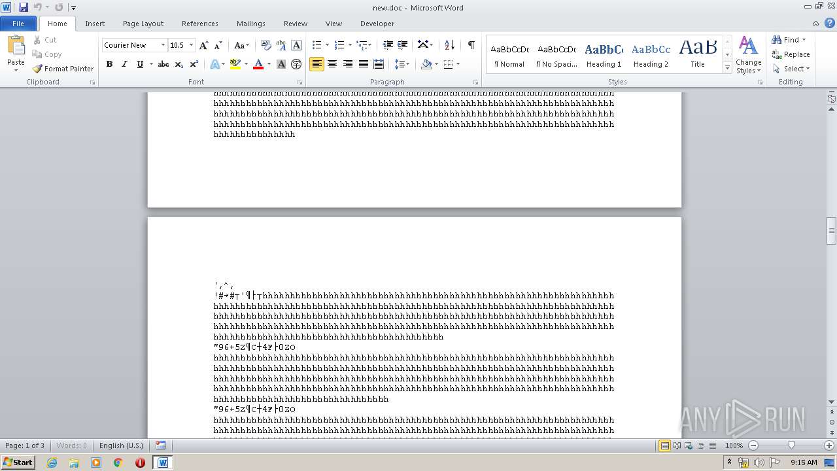Toggle Superscript formatting
The image size is (837, 471).
(194, 64)
